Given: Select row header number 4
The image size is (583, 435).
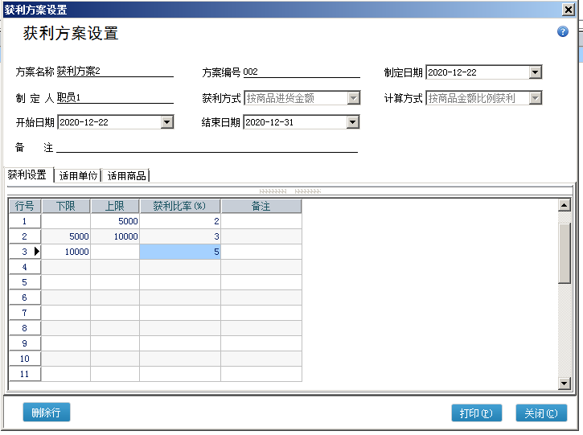Looking at the screenshot, I should pos(25,267).
